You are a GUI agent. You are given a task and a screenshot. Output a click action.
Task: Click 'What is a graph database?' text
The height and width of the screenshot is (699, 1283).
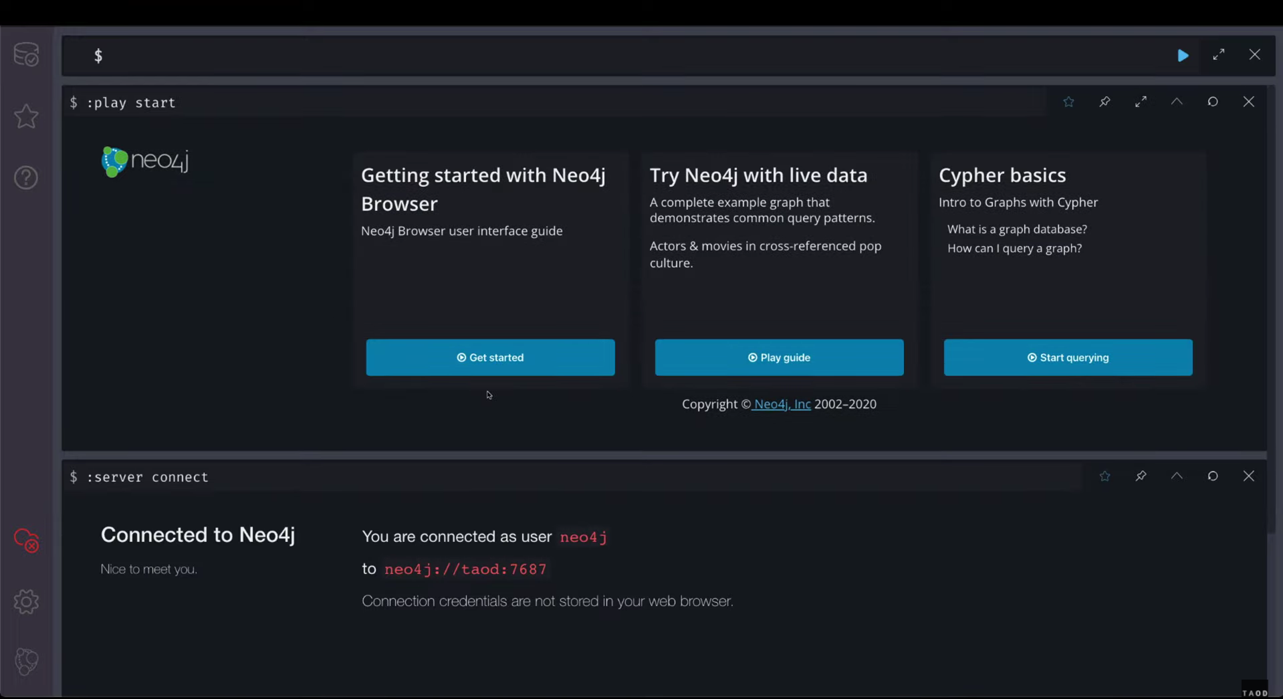click(1017, 229)
